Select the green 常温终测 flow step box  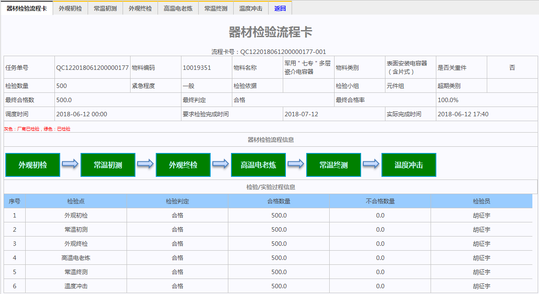click(334, 165)
